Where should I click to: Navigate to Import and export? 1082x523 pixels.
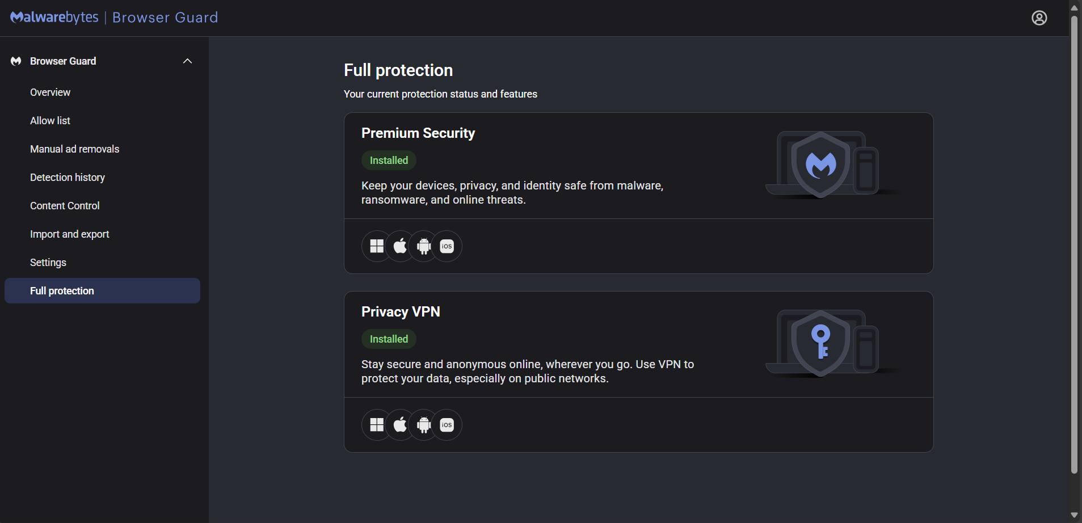(x=70, y=234)
